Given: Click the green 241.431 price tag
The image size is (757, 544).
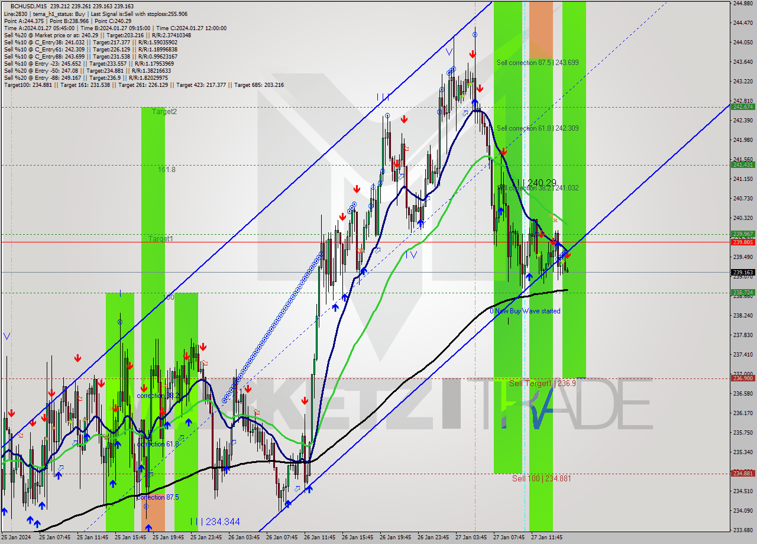Looking at the screenshot, I should pos(743,165).
